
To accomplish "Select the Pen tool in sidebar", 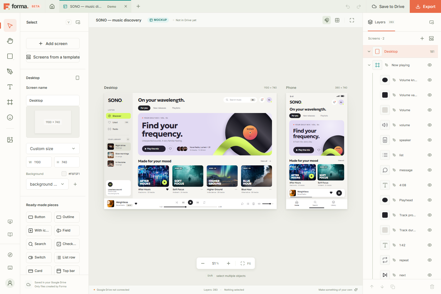I will point(10,72).
